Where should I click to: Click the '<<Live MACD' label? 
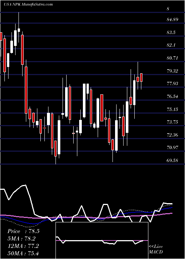click(x=156, y=249)
